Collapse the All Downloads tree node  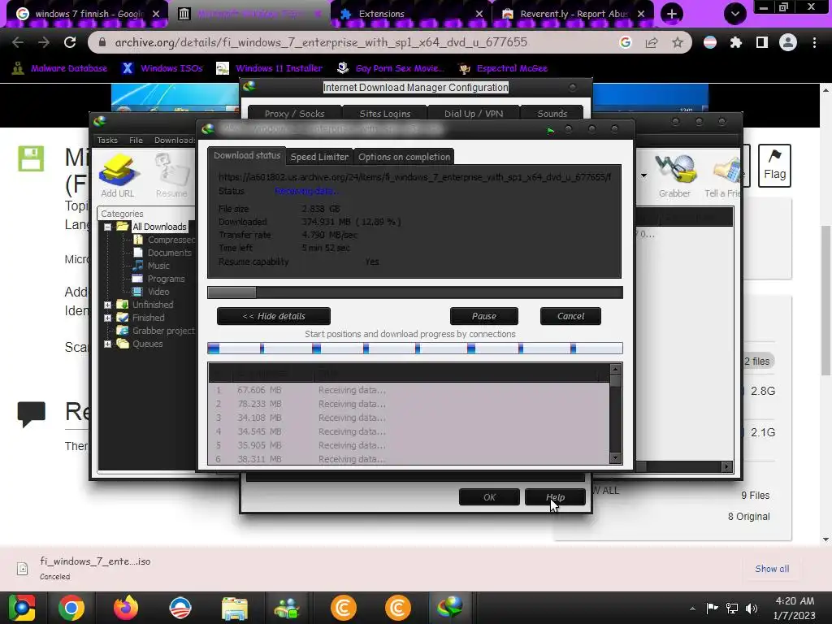[108, 227]
